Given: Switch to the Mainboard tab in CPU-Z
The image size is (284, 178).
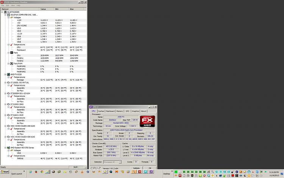Looking at the screenshot, I should (x=110, y=111).
